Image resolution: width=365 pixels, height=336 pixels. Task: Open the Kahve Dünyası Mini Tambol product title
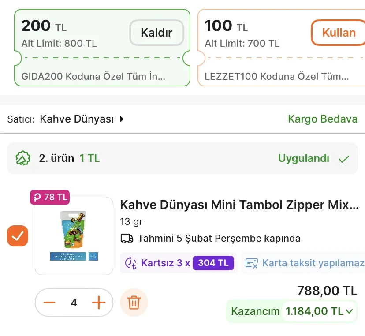pyautogui.click(x=239, y=205)
